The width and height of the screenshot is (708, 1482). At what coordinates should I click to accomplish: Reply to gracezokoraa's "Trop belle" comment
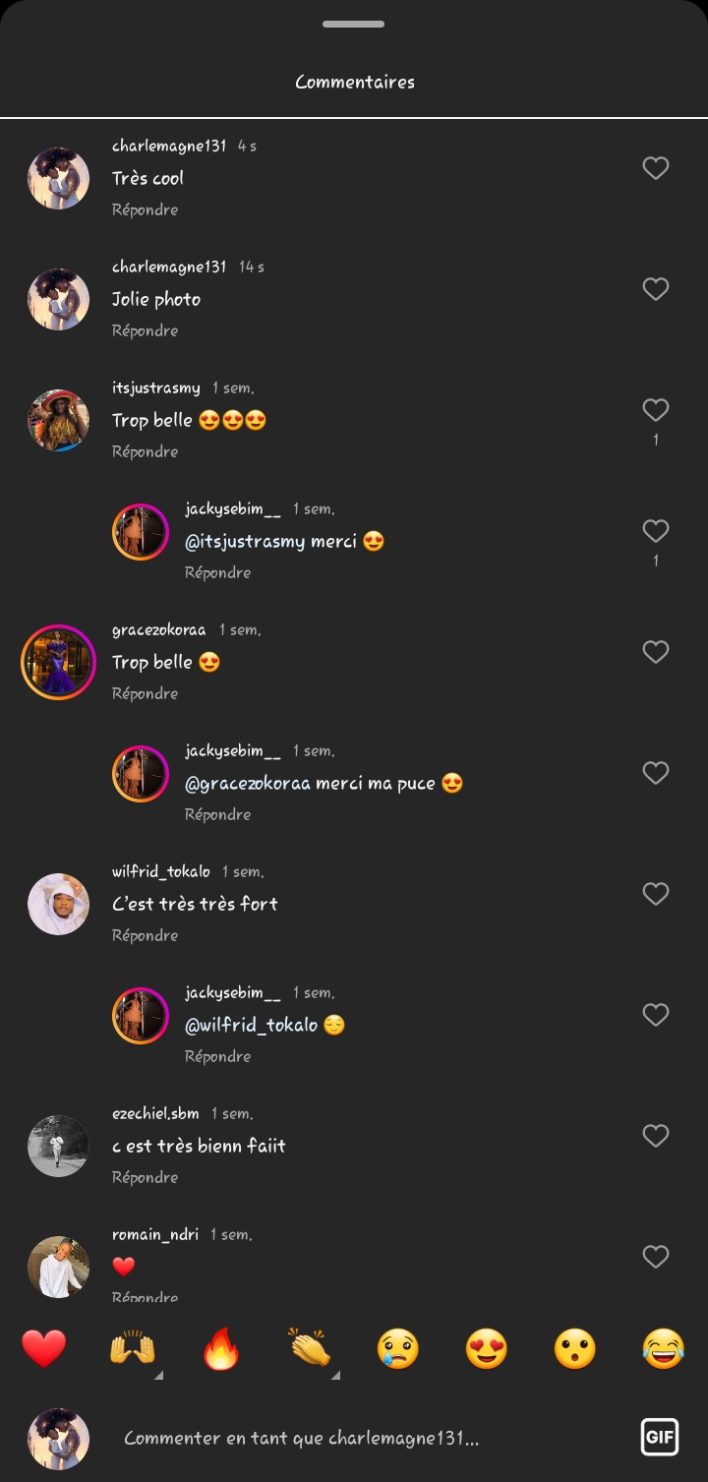(145, 693)
